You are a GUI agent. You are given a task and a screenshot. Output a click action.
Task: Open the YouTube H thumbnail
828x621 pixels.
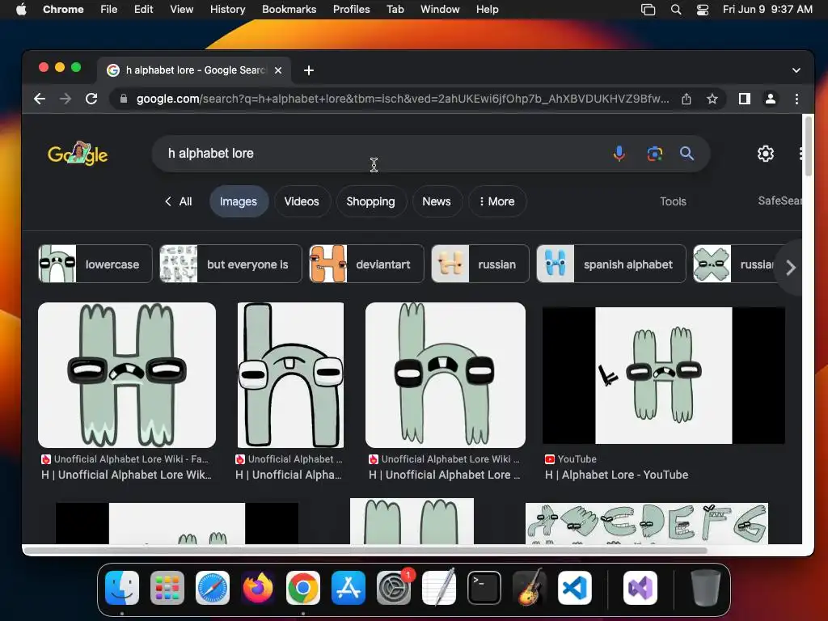pyautogui.click(x=664, y=375)
